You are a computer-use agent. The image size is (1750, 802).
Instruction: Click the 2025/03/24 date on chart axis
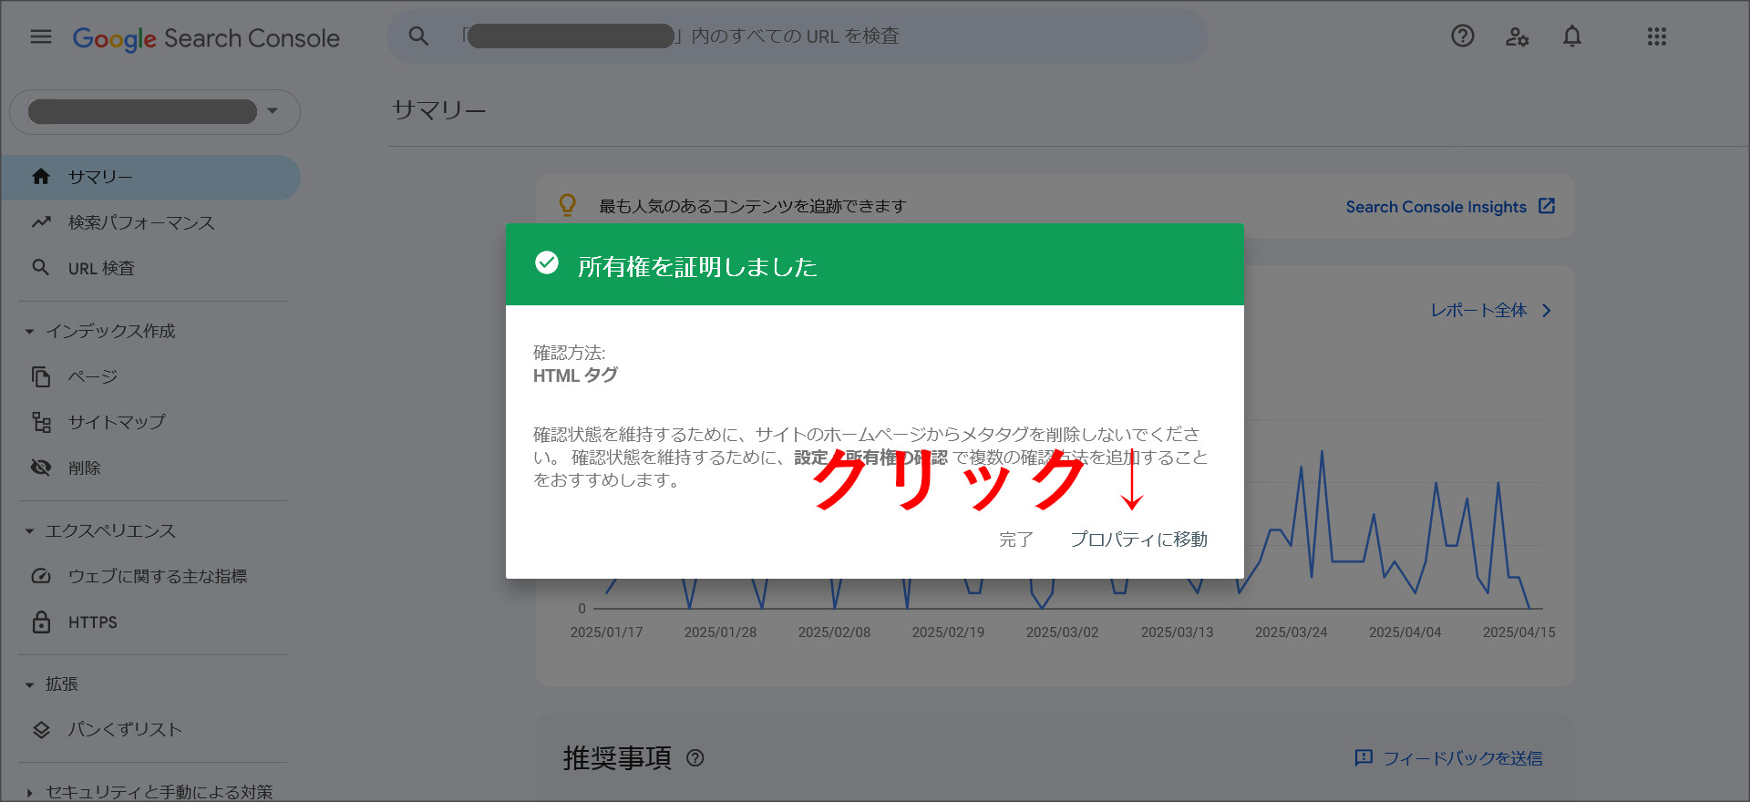coord(1291,632)
